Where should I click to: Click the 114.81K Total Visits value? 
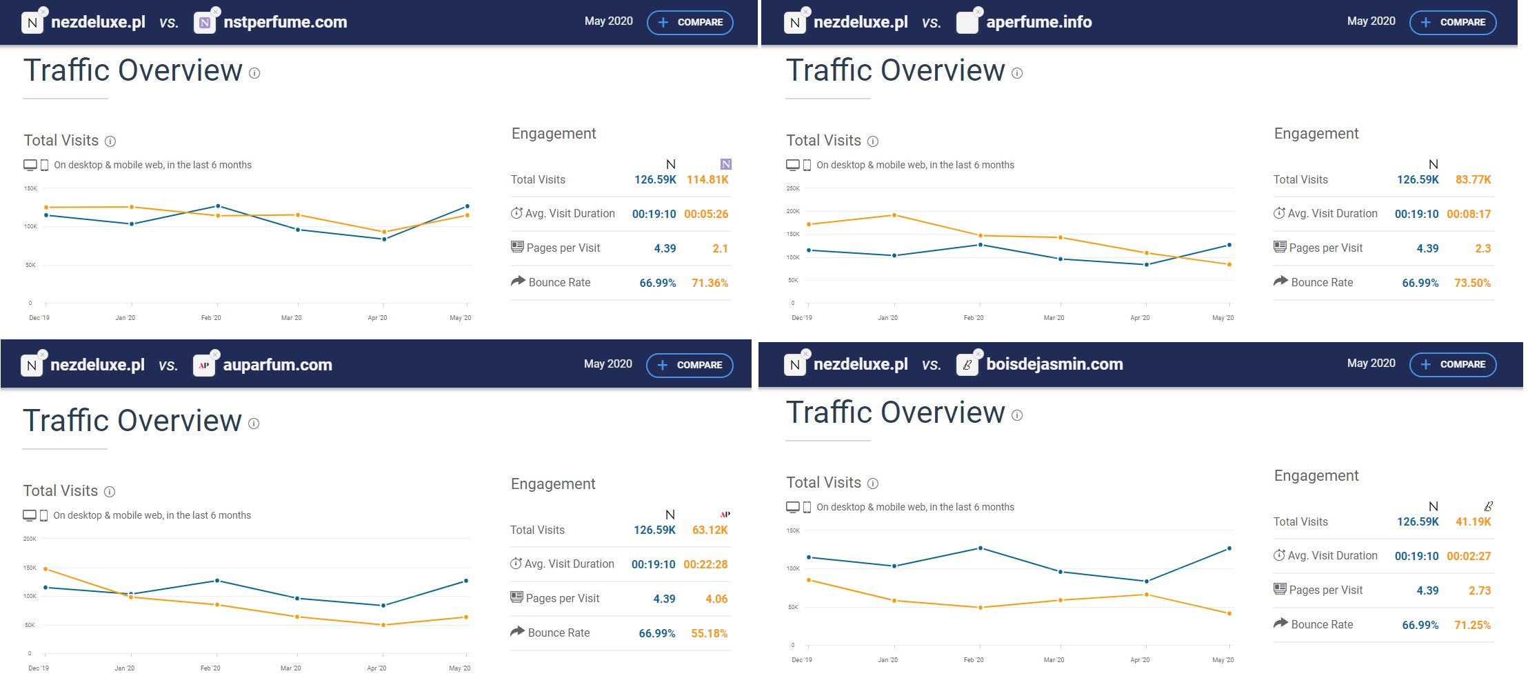click(707, 179)
